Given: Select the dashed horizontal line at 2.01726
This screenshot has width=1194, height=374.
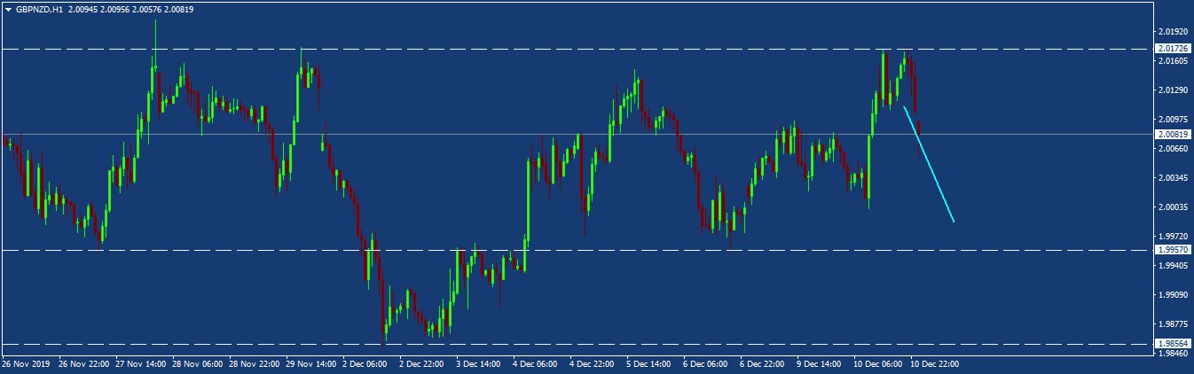Looking at the screenshot, I should (577, 49).
